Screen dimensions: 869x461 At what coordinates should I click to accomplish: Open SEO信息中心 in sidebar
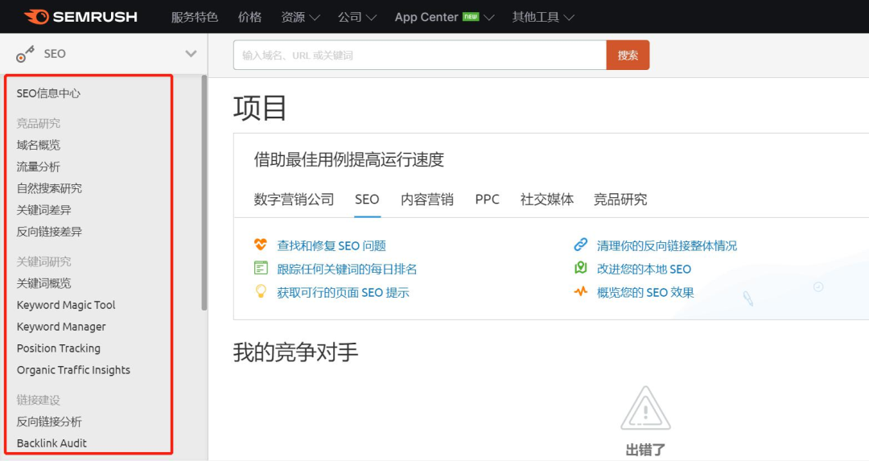[48, 93]
